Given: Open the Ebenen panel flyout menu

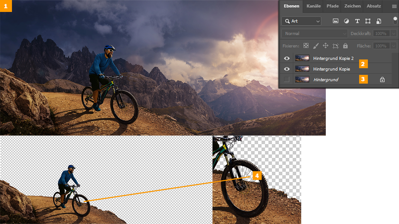Looking at the screenshot, I should tap(394, 6).
